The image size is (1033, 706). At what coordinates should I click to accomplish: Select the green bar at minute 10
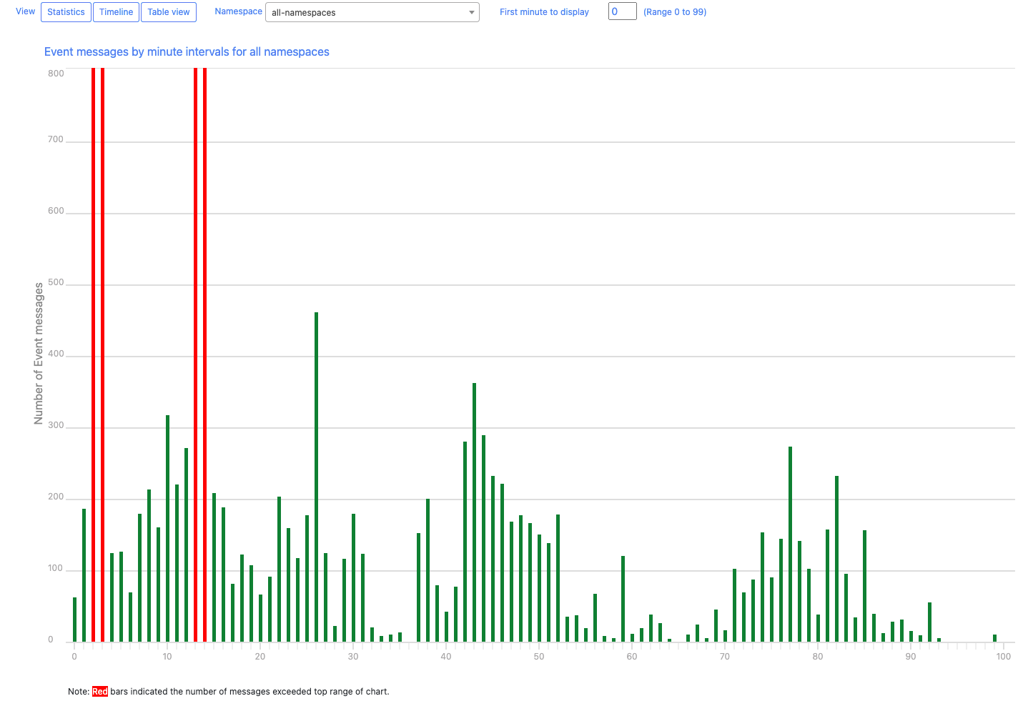167,528
